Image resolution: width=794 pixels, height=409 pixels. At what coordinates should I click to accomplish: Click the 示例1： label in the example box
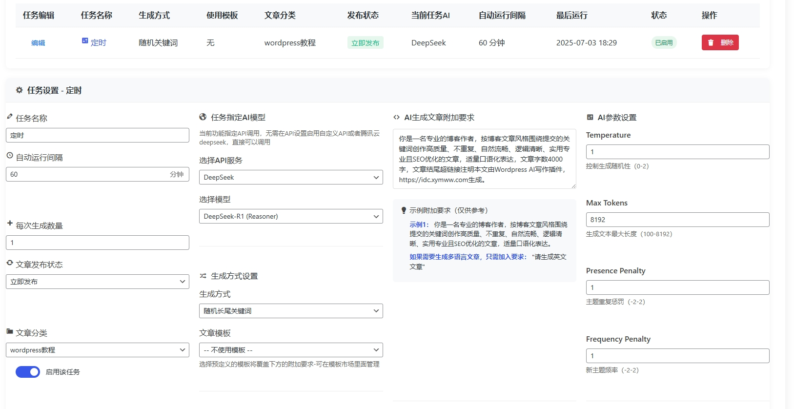click(419, 225)
